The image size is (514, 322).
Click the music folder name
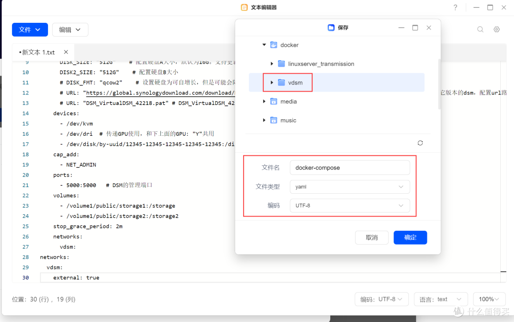[288, 121]
